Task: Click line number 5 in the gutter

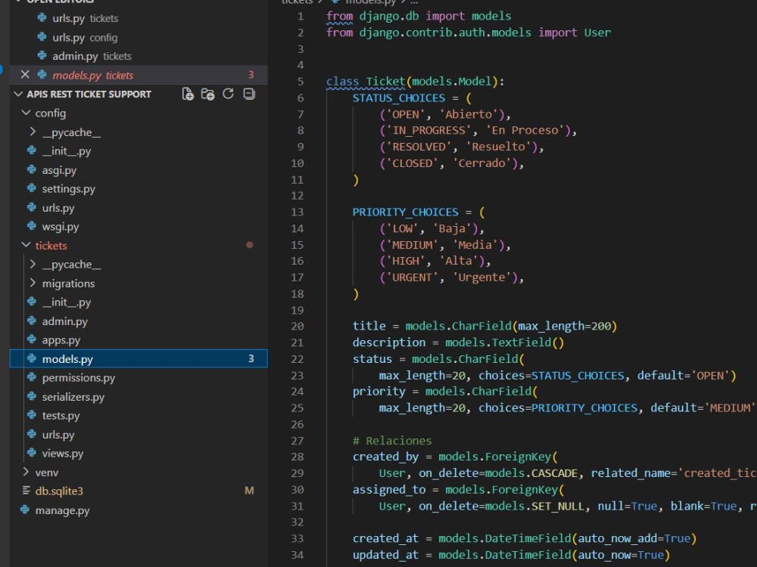Action: point(301,82)
